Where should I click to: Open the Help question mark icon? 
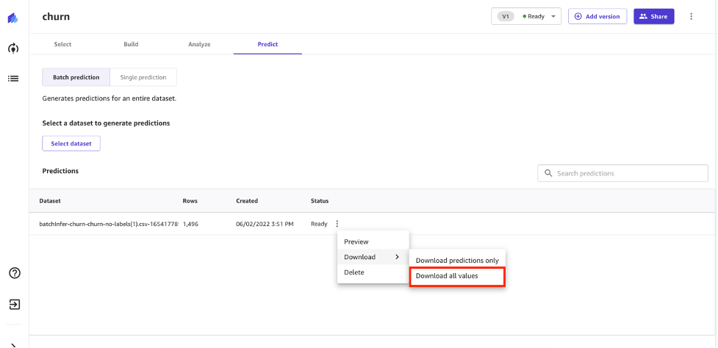pos(15,273)
